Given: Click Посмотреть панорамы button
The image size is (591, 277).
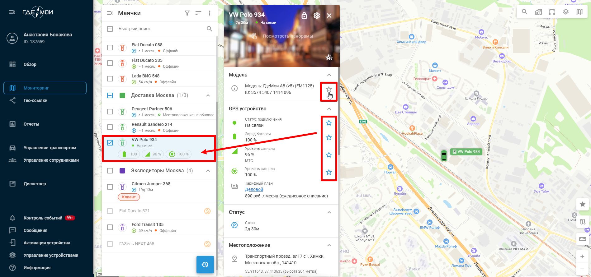Looking at the screenshot, I should [287, 36].
